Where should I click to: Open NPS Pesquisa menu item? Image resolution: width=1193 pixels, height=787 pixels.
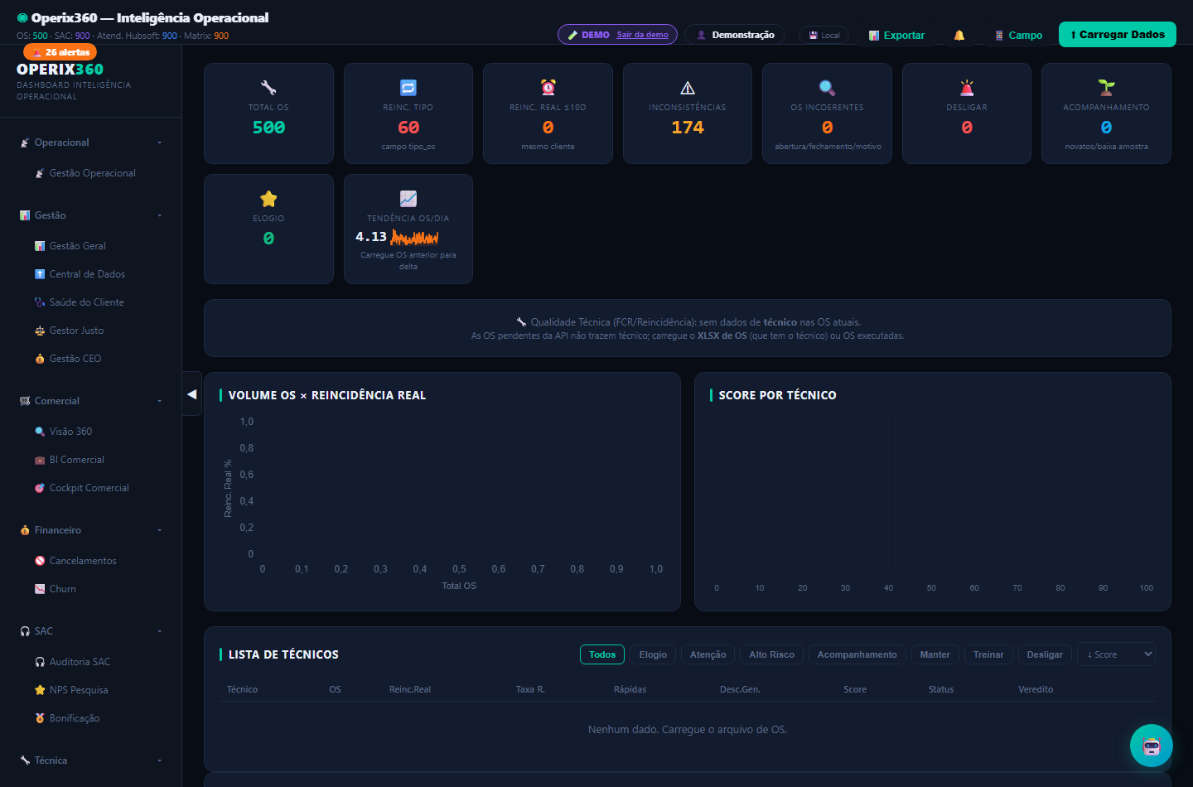point(79,690)
